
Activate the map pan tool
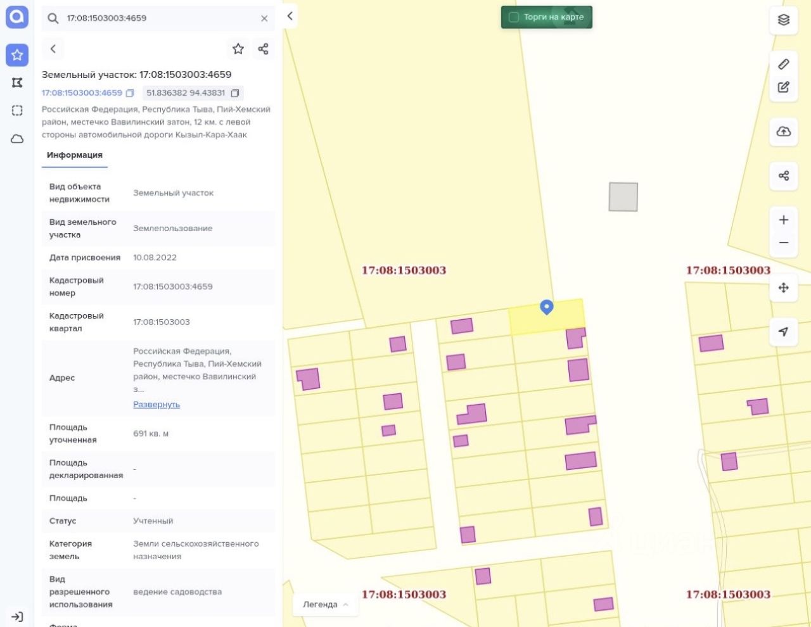point(784,288)
